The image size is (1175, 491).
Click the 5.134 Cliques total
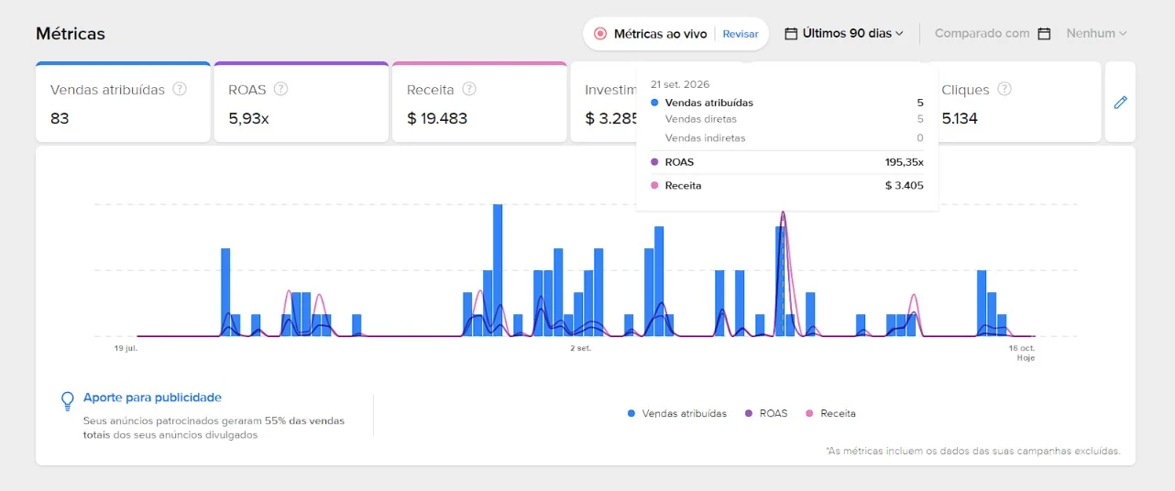pos(960,119)
